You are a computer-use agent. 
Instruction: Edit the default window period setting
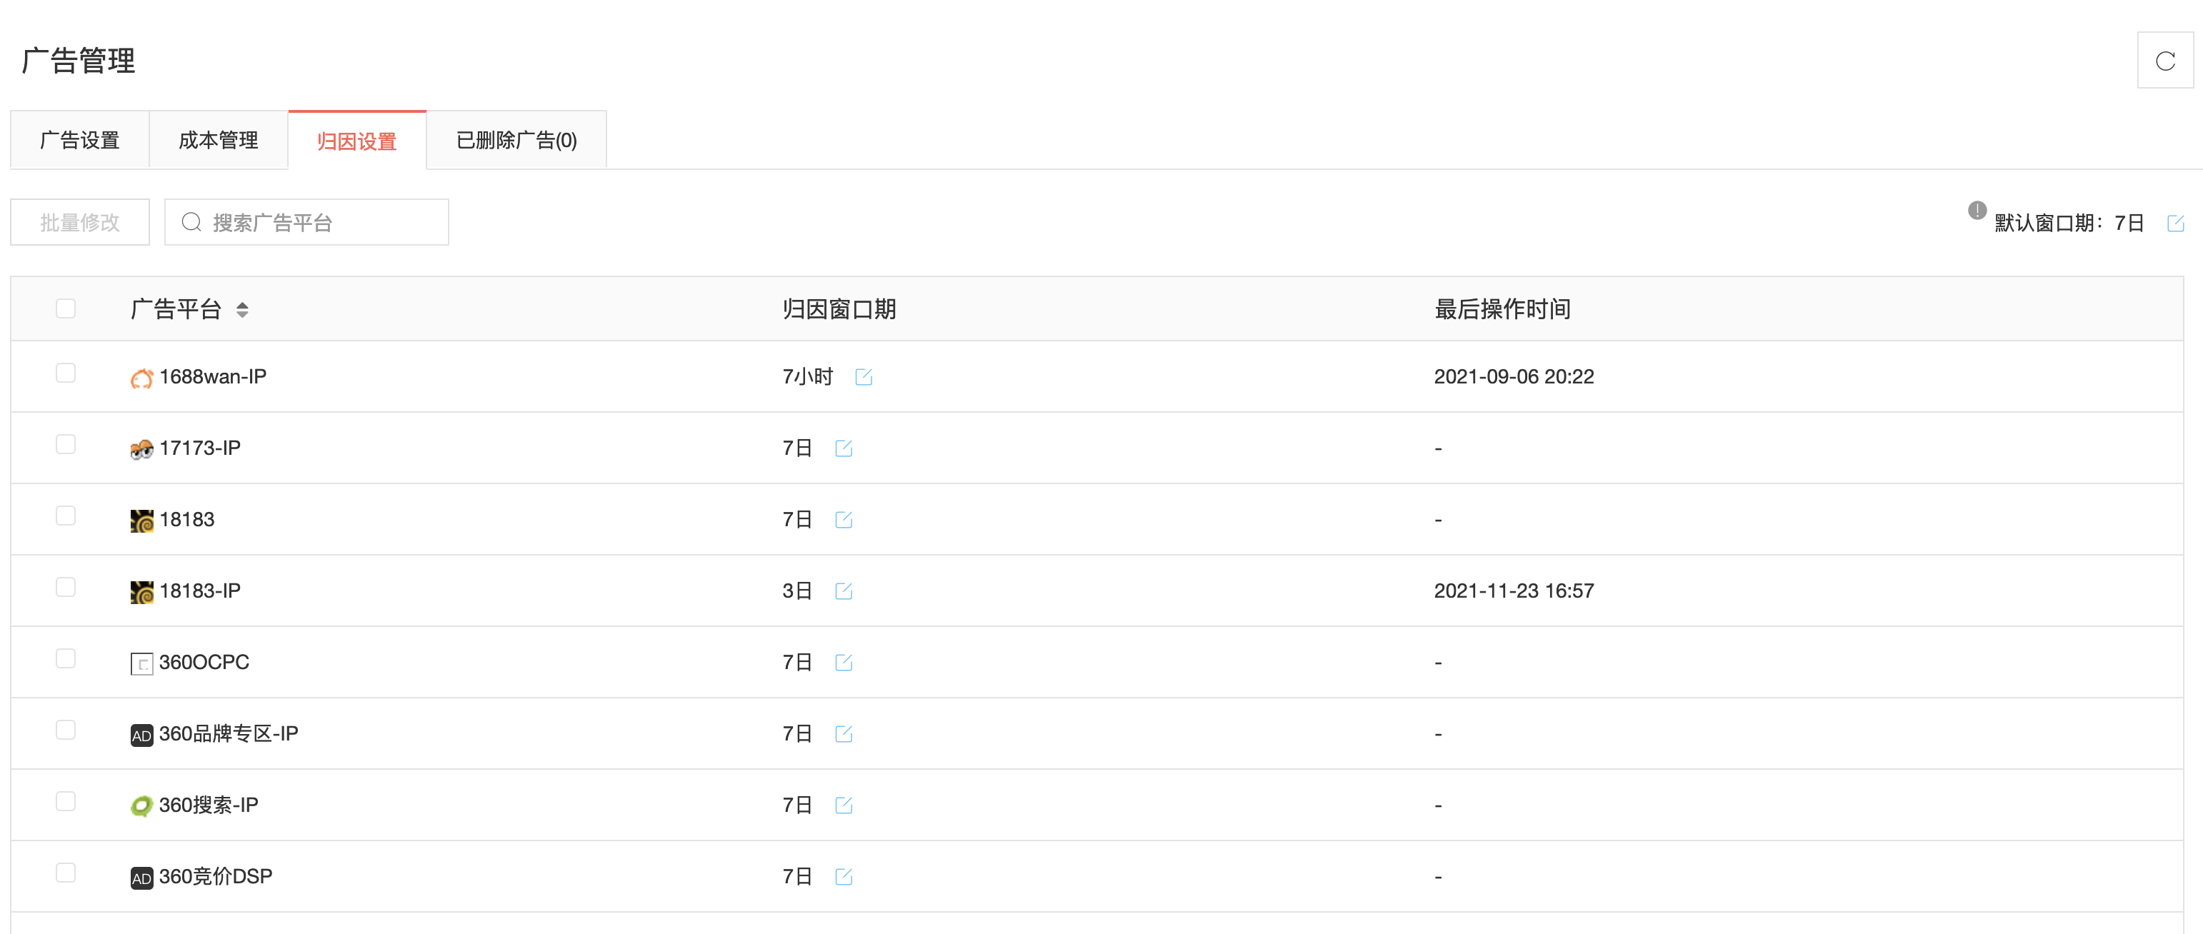pyautogui.click(x=2174, y=224)
